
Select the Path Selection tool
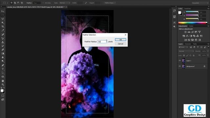tap(3, 73)
